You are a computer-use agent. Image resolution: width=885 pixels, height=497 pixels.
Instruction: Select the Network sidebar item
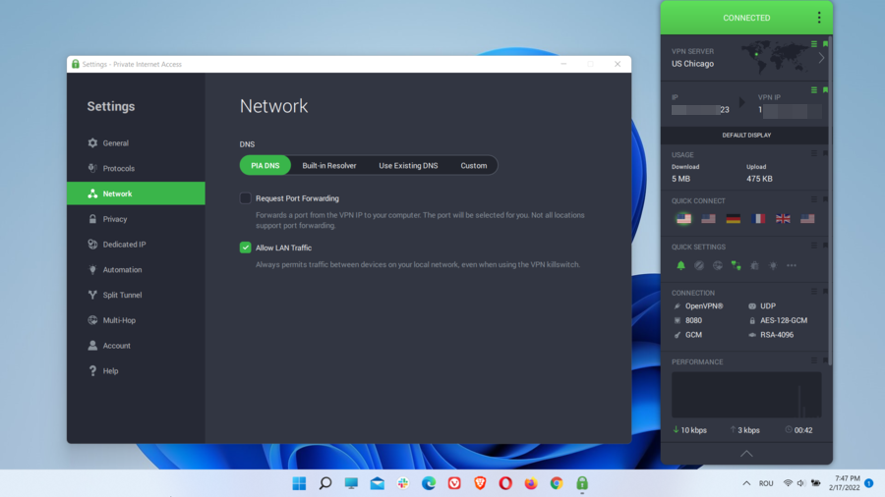[x=136, y=193]
